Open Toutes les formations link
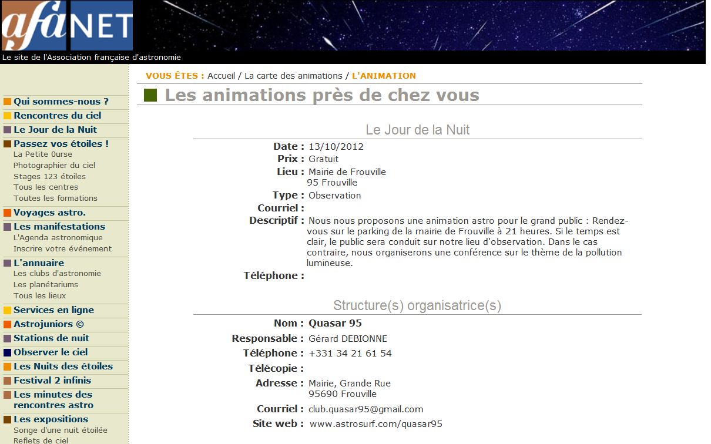 (x=55, y=199)
